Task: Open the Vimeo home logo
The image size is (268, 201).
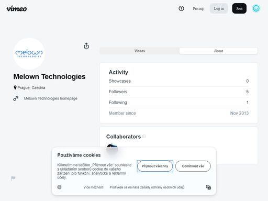Action: pos(17,8)
